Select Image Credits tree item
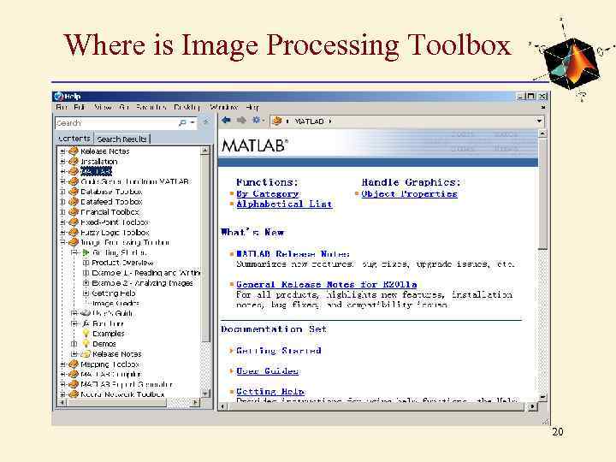This screenshot has height=462, width=616. coord(115,303)
